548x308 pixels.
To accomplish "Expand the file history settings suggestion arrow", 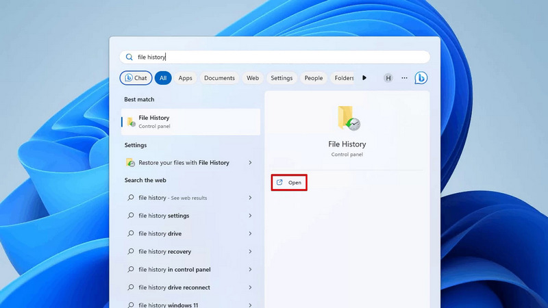I will click(x=250, y=216).
